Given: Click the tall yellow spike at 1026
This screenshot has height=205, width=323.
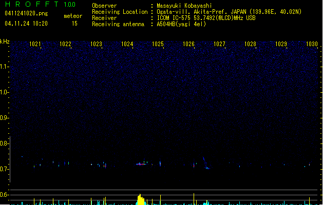Looking at the screenshot, I should pos(194,199).
